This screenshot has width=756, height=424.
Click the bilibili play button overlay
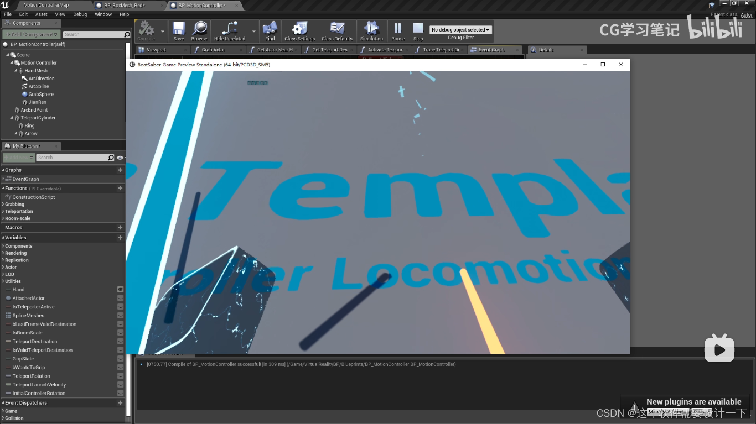pos(719,348)
